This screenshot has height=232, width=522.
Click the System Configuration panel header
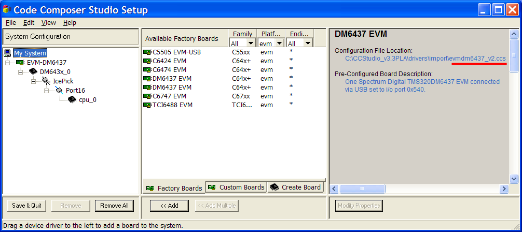[x=71, y=37]
